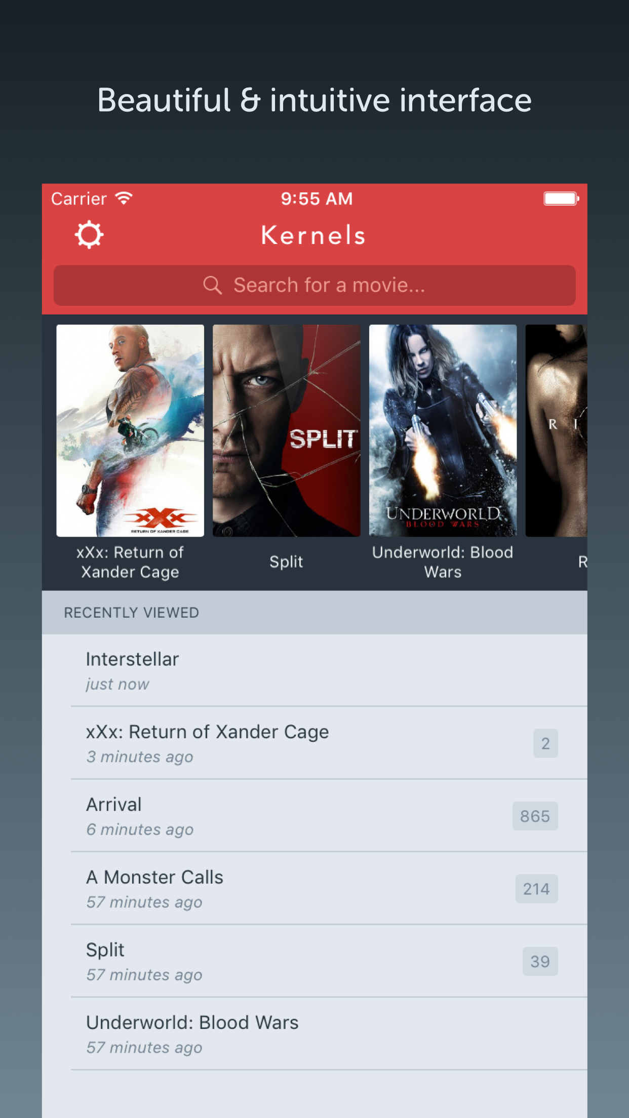Tap the 39 badge on Split

tap(540, 961)
